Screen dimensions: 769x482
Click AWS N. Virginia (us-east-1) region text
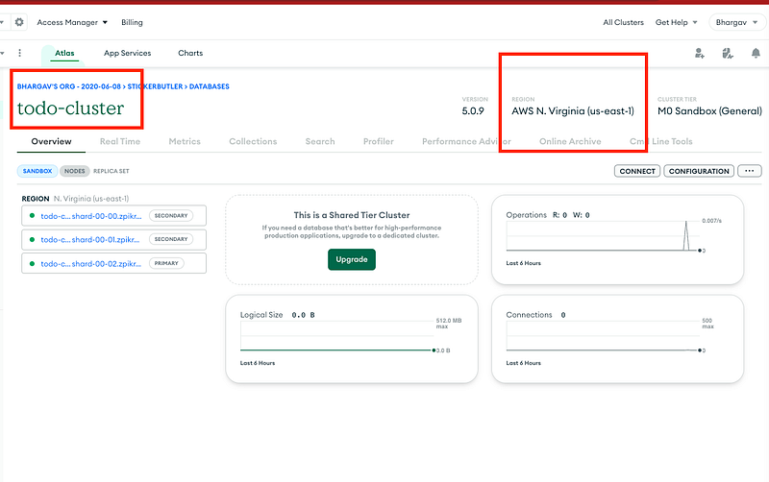pos(573,111)
